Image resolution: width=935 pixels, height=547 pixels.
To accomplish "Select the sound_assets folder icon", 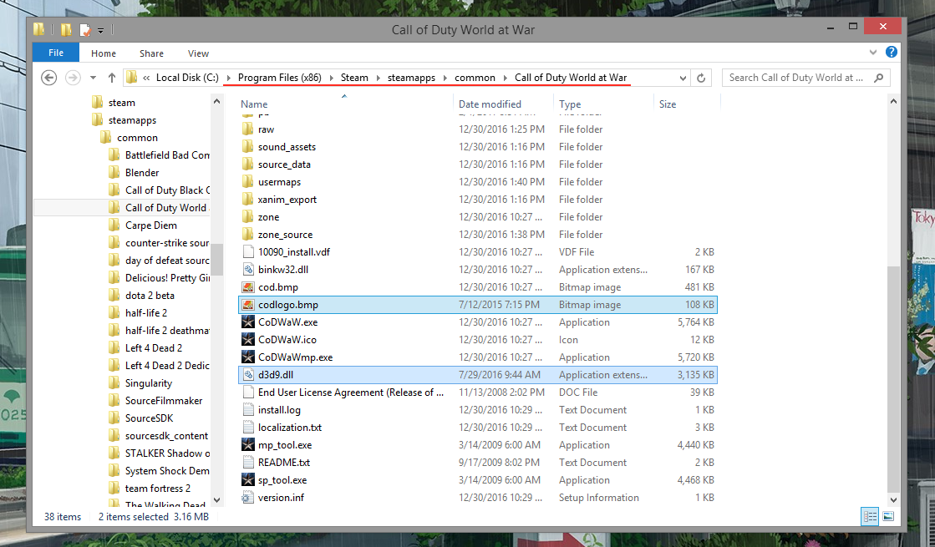I will tap(248, 147).
